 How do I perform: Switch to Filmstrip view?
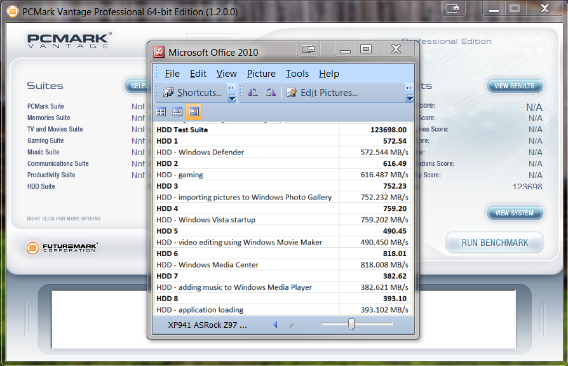click(177, 112)
